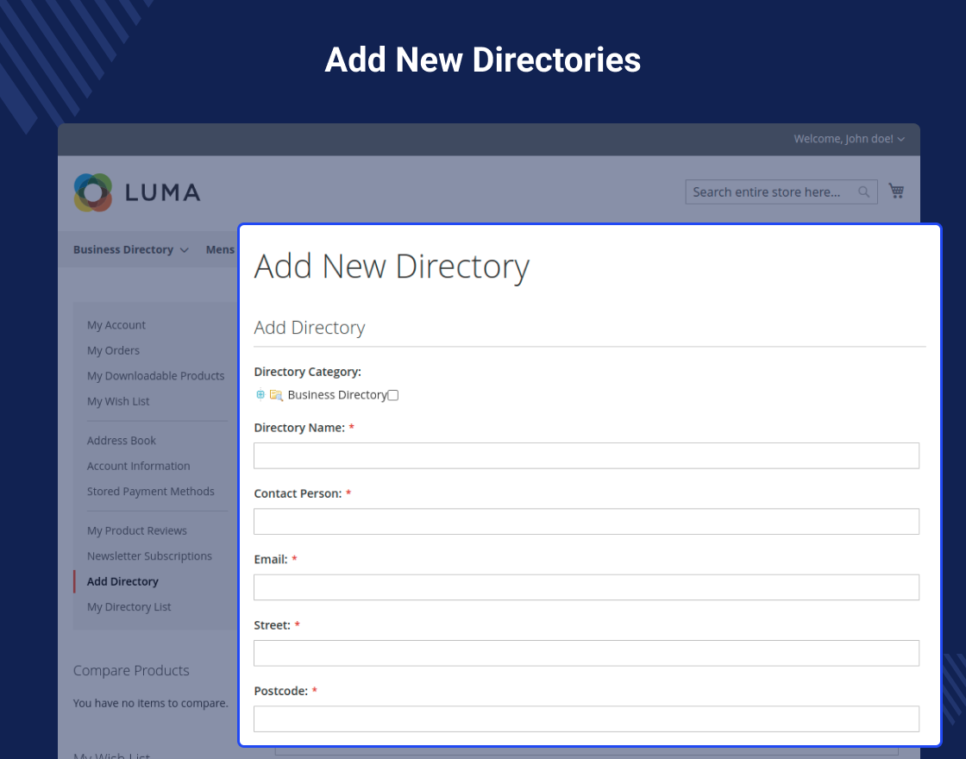Click the Directory Category: label
The width and height of the screenshot is (966, 759).
tap(307, 372)
